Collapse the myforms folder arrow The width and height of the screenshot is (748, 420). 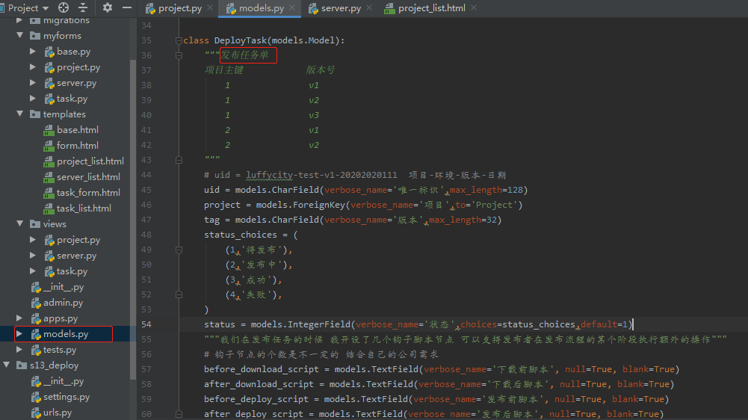20,35
